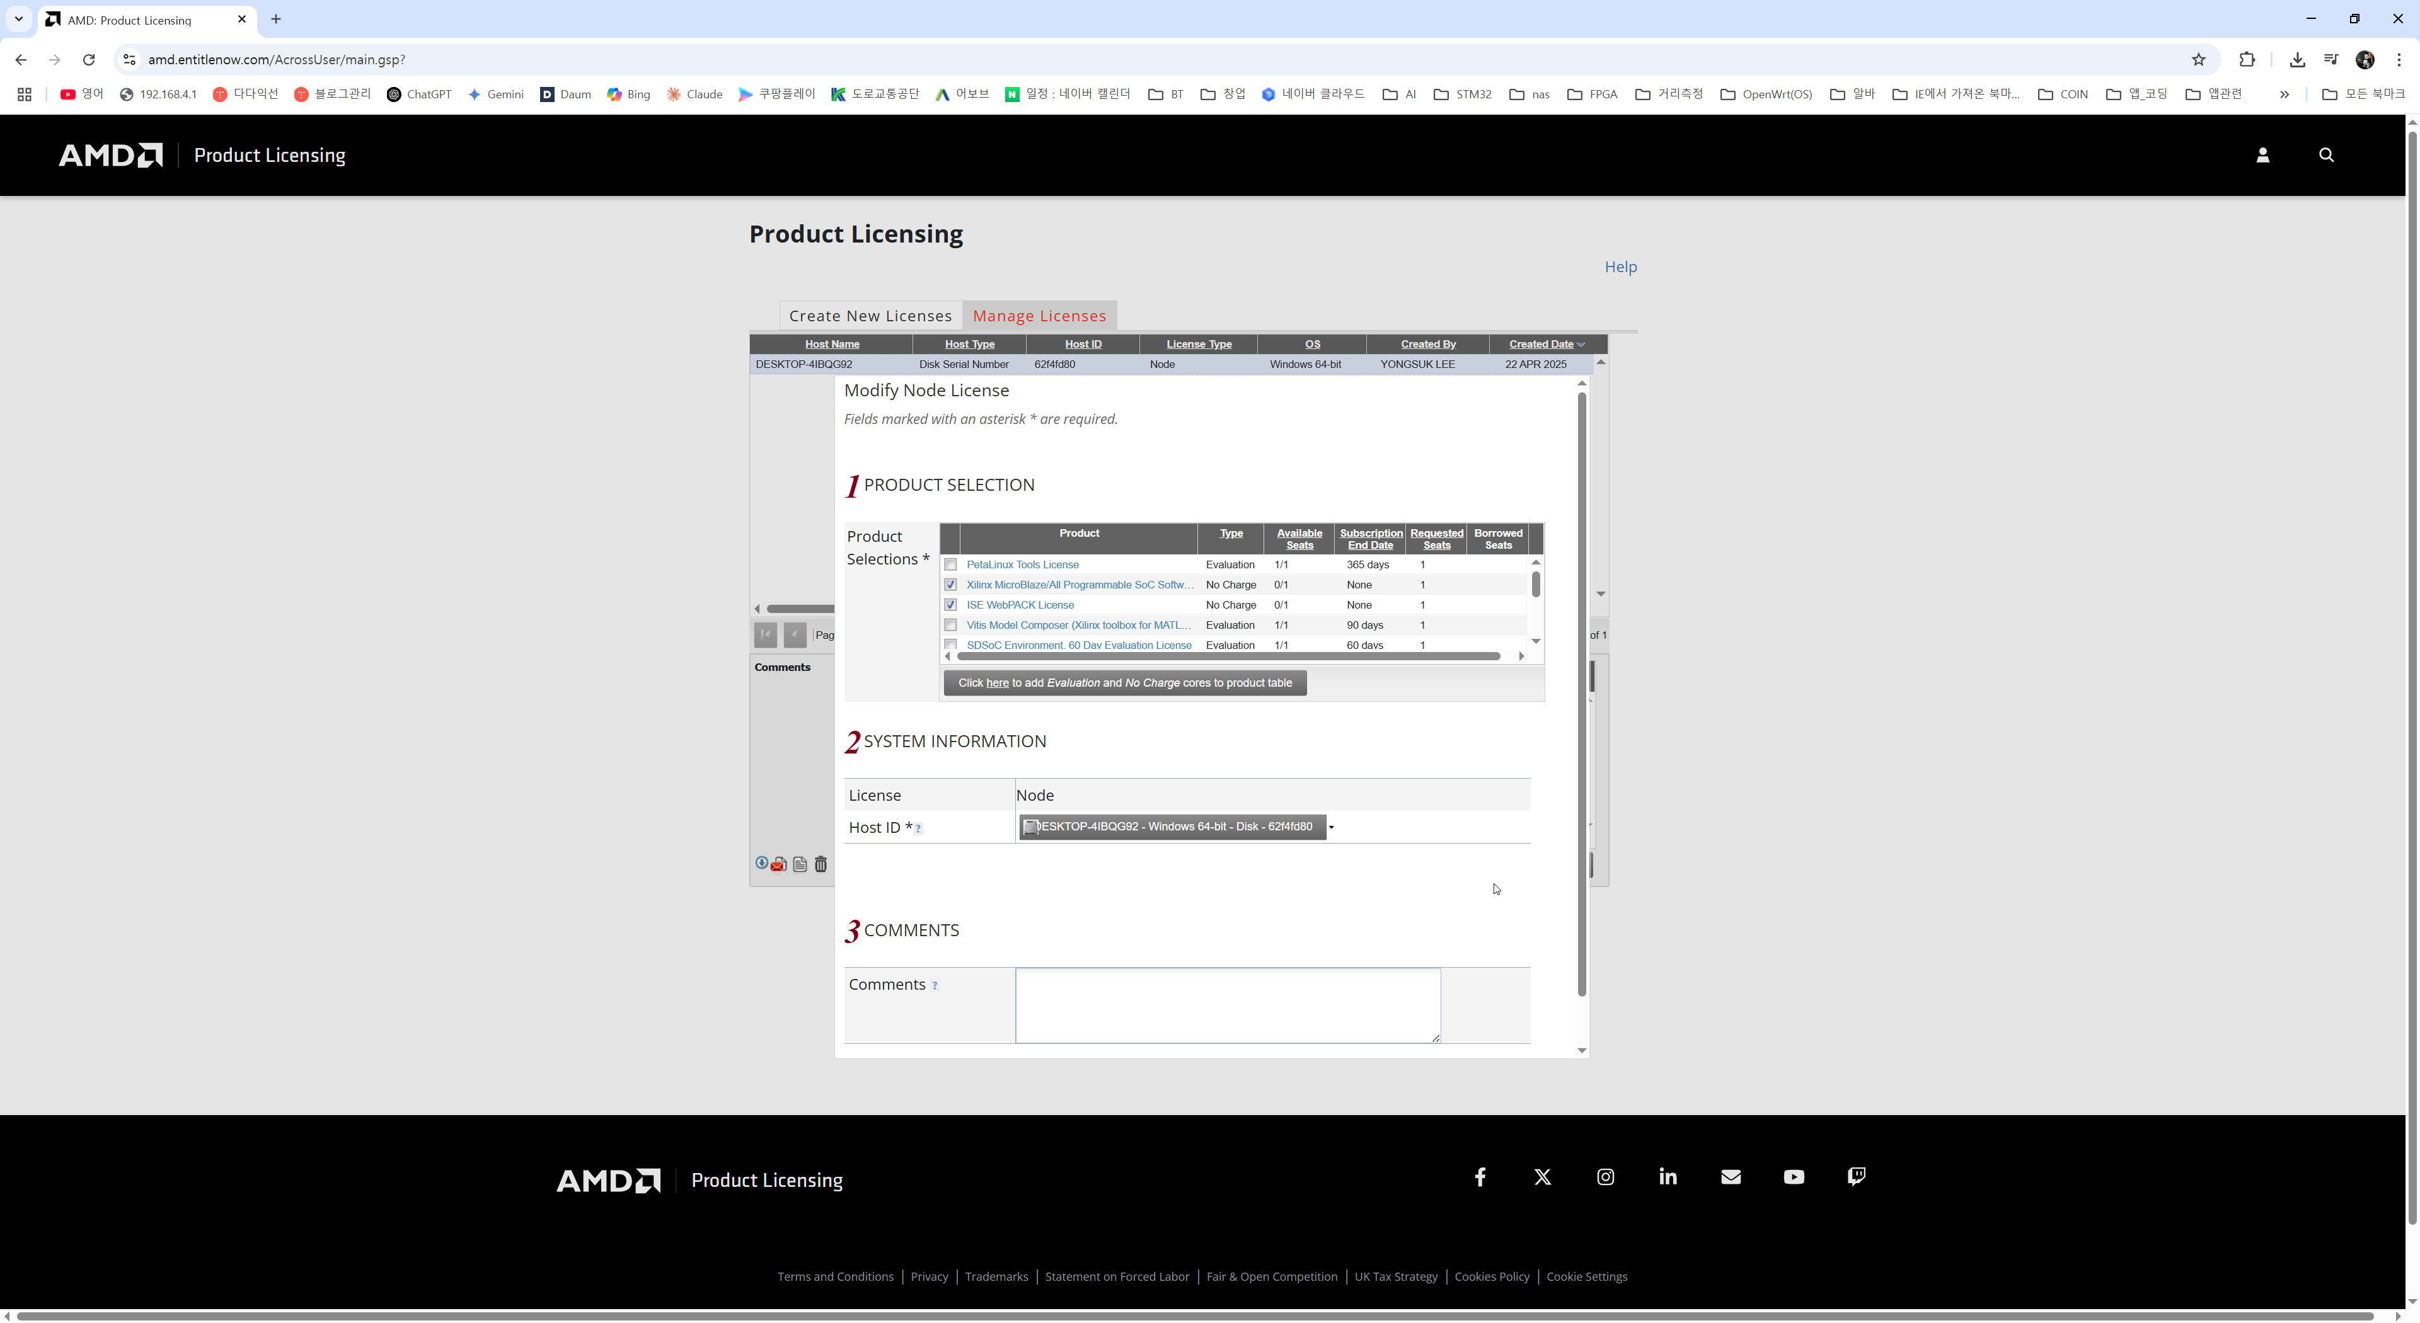Uncheck the ISE WebPACK License checkbox
This screenshot has height=1323, width=2420.
(951, 605)
